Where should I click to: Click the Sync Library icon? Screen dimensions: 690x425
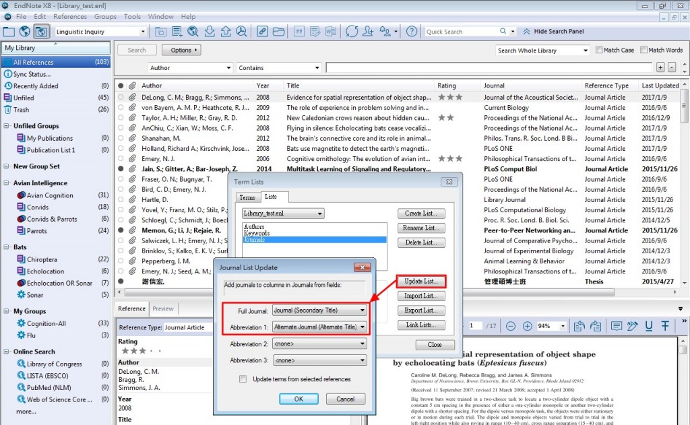(x=352, y=32)
